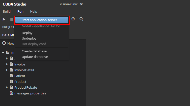
Task: Select Deploy from the Run menu
Action: click(27, 33)
